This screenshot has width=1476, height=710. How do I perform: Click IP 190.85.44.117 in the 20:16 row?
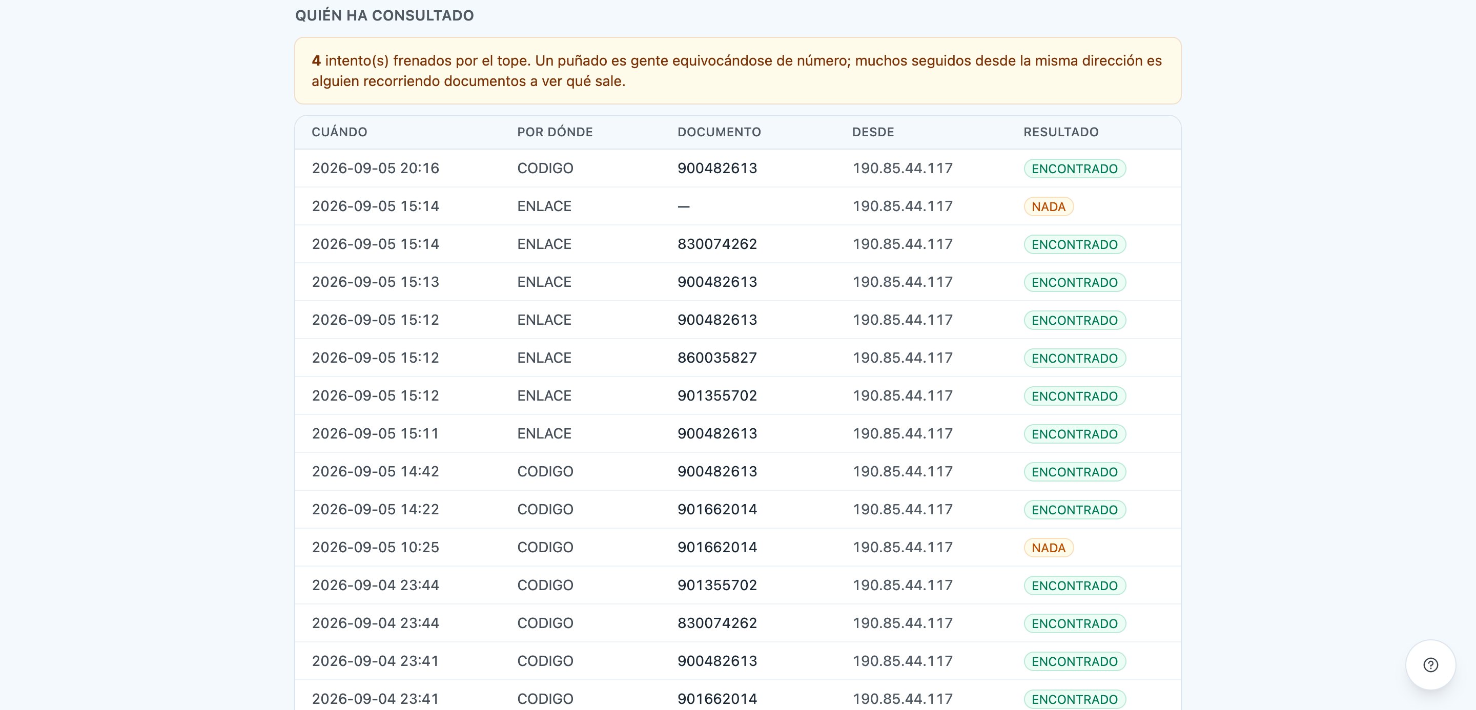click(x=903, y=169)
